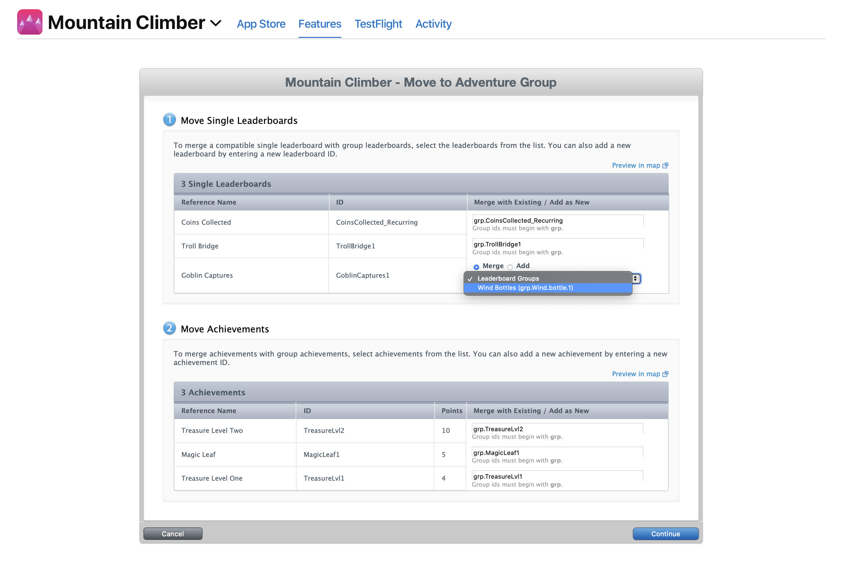Click the Mountain Climber app icon
The width and height of the screenshot is (843, 562).
(29, 23)
